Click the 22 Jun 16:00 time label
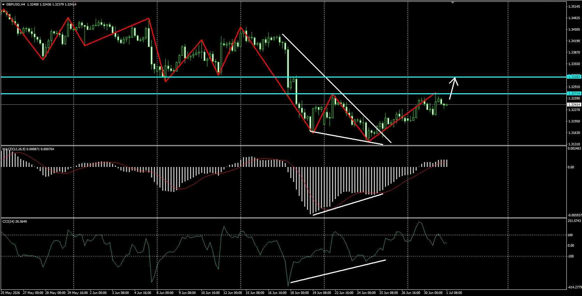Viewport: 582px width, 296px height. coord(344,293)
